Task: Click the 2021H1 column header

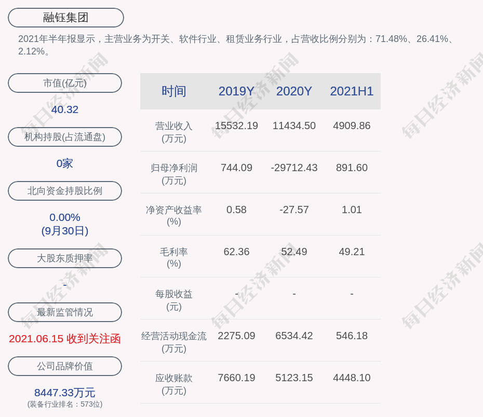Action: pyautogui.click(x=352, y=91)
